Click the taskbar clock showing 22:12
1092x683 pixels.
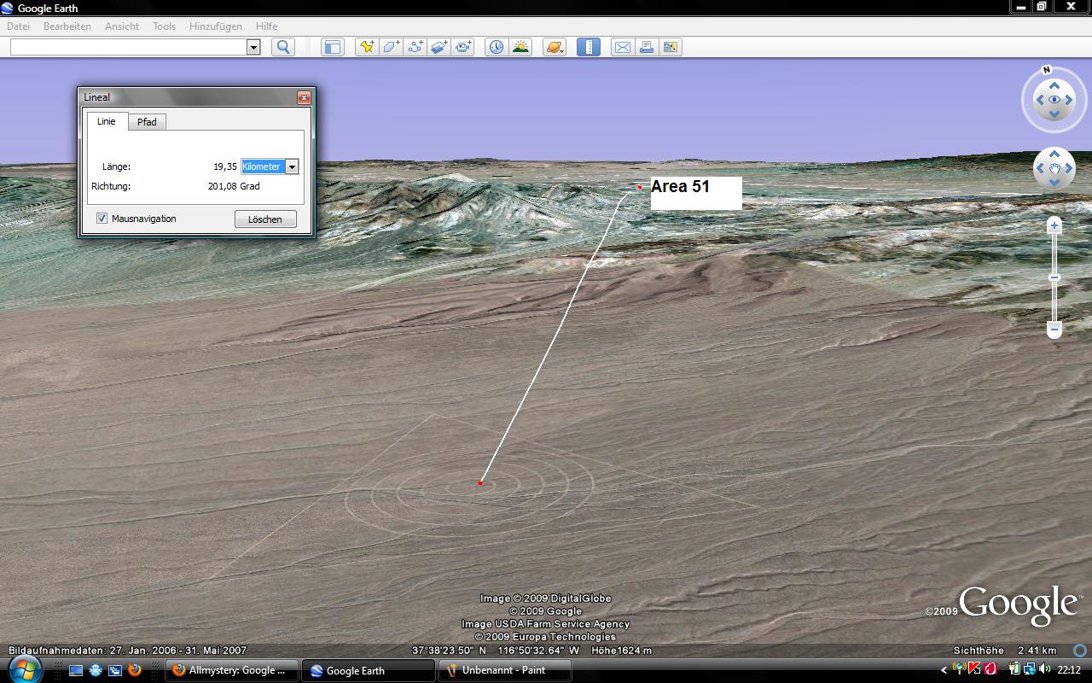tap(1069, 670)
